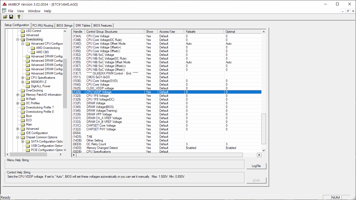Viewport: 356px width, 200px height.
Task: Click the Help question mark toolbar icon
Action: click(19, 17)
